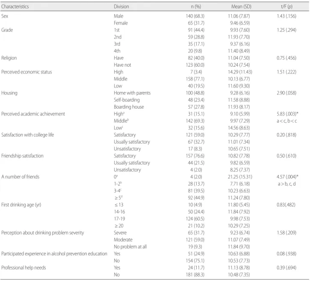Click 'First drinking age (yr)' label
This screenshot has width=310, height=281.
pos(21,205)
